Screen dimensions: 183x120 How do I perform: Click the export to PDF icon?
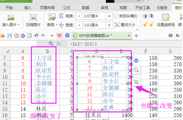click(x=16, y=36)
